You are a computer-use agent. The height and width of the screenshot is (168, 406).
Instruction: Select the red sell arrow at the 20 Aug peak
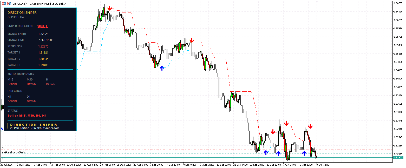tap(110, 8)
